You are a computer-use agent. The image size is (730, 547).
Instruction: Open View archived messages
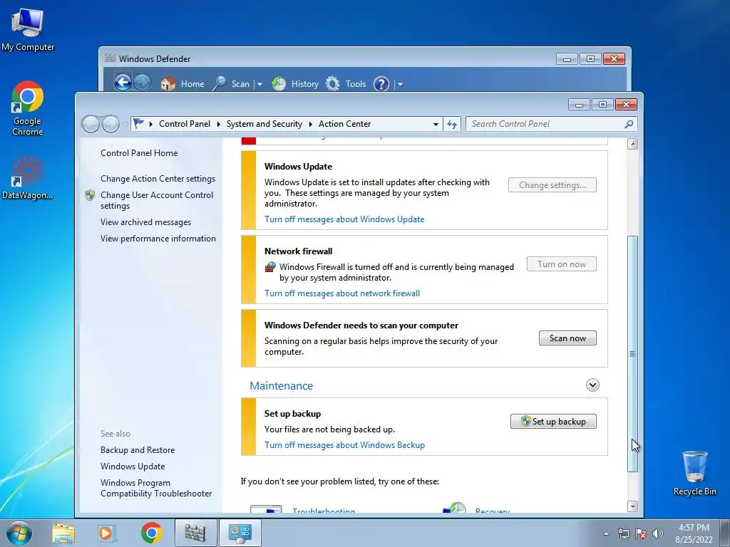tap(145, 222)
